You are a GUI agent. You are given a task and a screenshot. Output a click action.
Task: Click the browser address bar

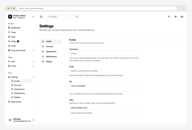tap(97, 8)
